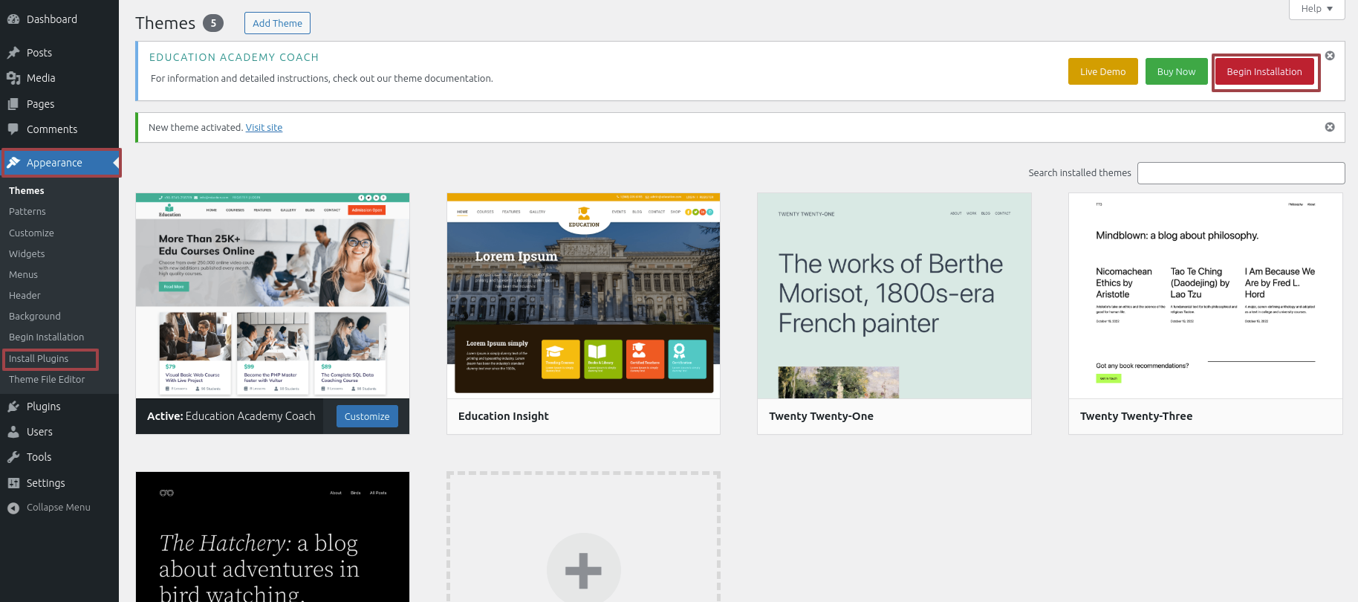Click the Plugins plug icon

pyautogui.click(x=13, y=407)
